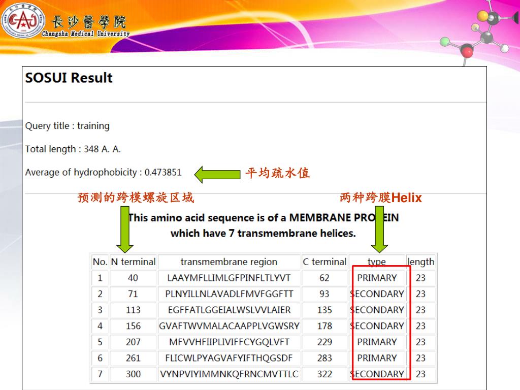This screenshot has height=390, width=520.
Task: Click N terminal value 300
Action: (x=133, y=374)
